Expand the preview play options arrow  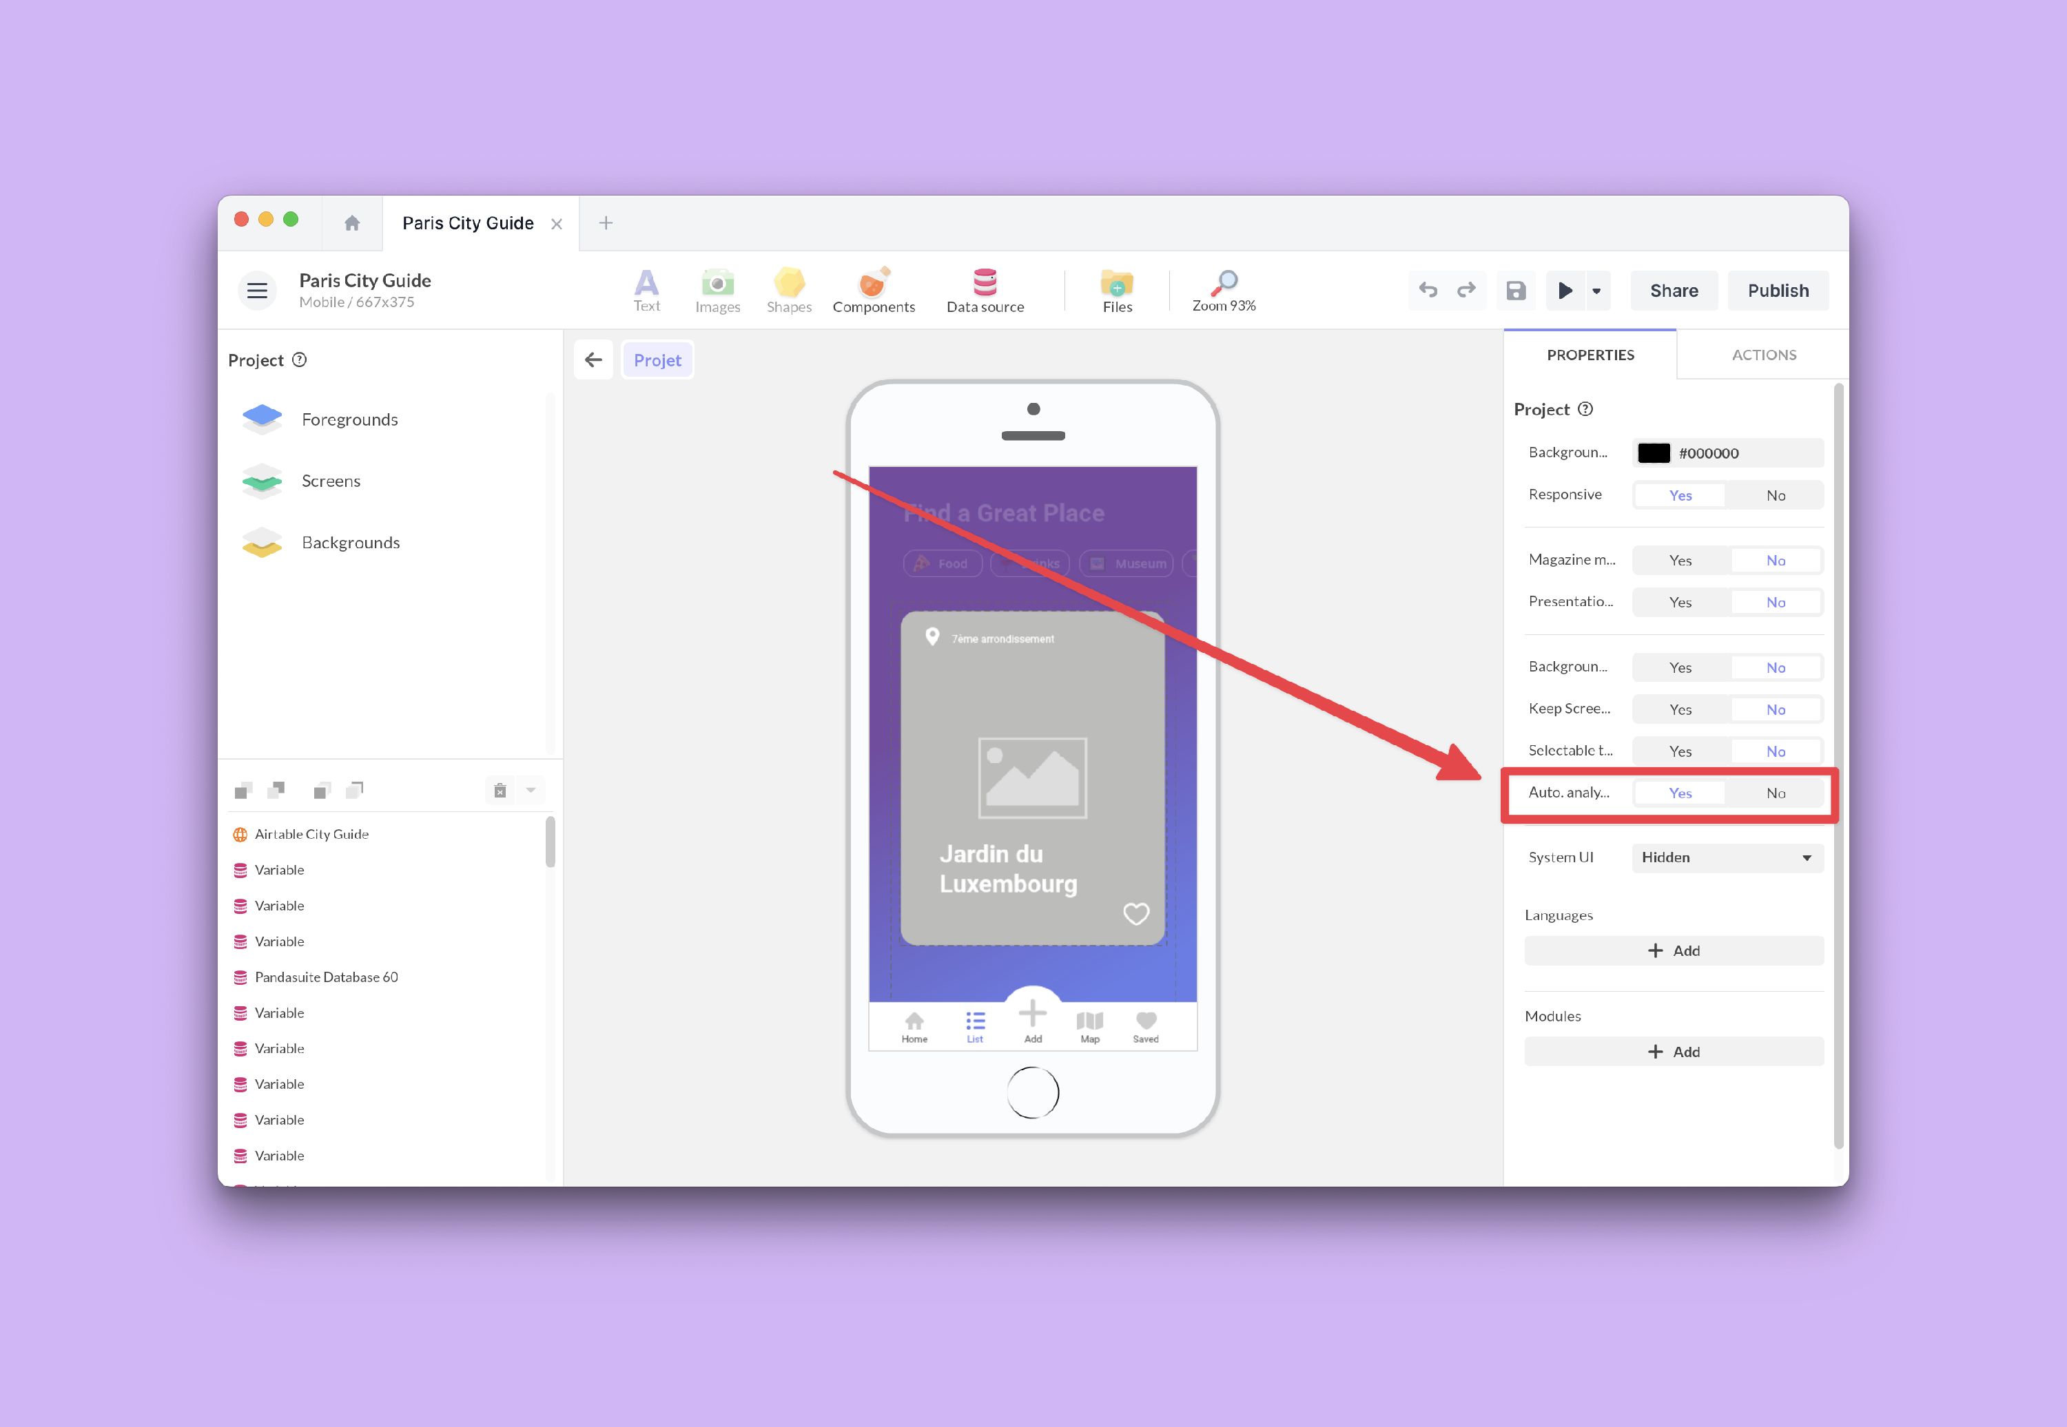pos(1596,291)
